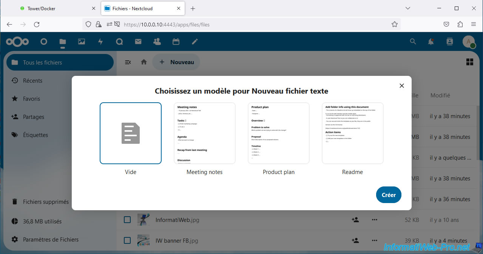Choose the Vide blank template

tap(131, 133)
